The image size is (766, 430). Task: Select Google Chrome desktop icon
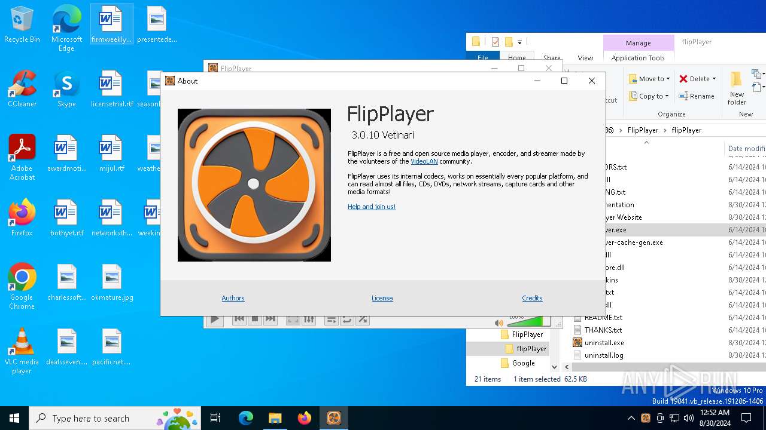tap(22, 287)
